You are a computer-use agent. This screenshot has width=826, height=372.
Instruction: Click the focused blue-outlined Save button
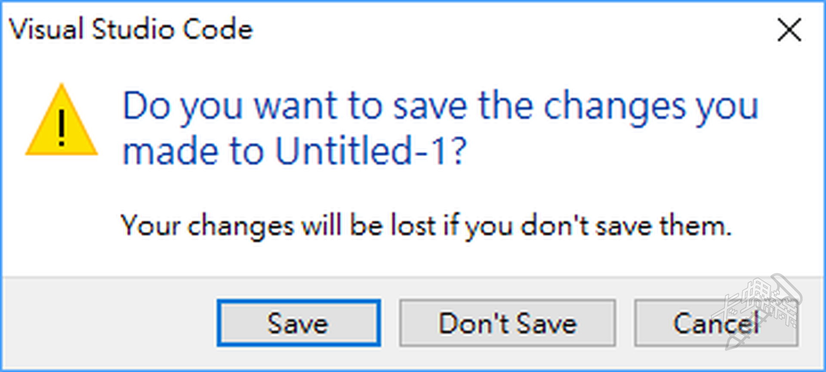click(x=299, y=323)
